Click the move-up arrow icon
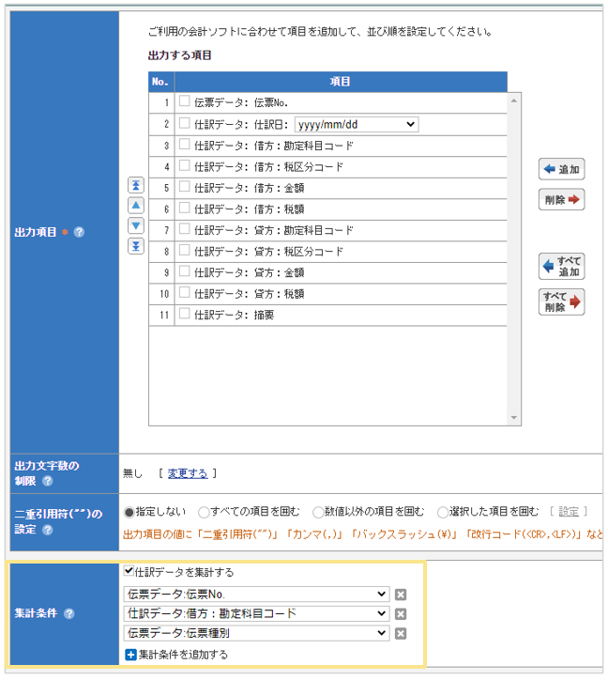608x680 pixels. [135, 205]
